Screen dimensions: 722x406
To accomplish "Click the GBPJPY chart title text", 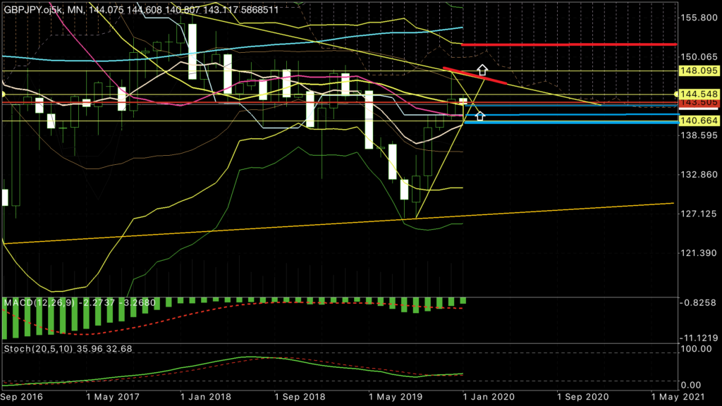I will coord(141,10).
